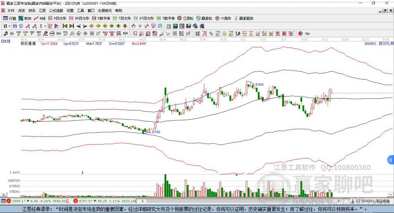394x213 pixels.
Task: Jump to last bar icon
Action: (x=72, y=26)
